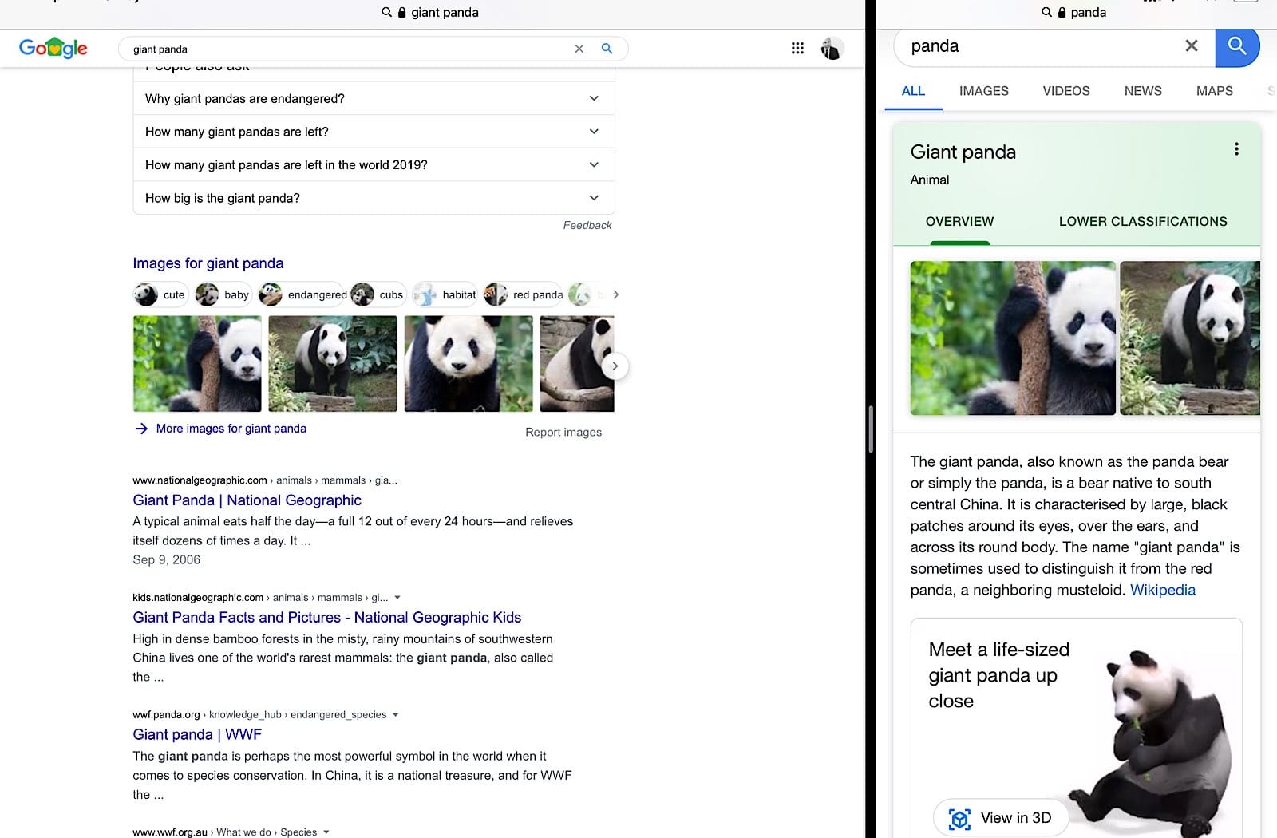Follow the Wikipedia link in the panda description
Viewport: 1277px width, 838px height.
pos(1163,590)
